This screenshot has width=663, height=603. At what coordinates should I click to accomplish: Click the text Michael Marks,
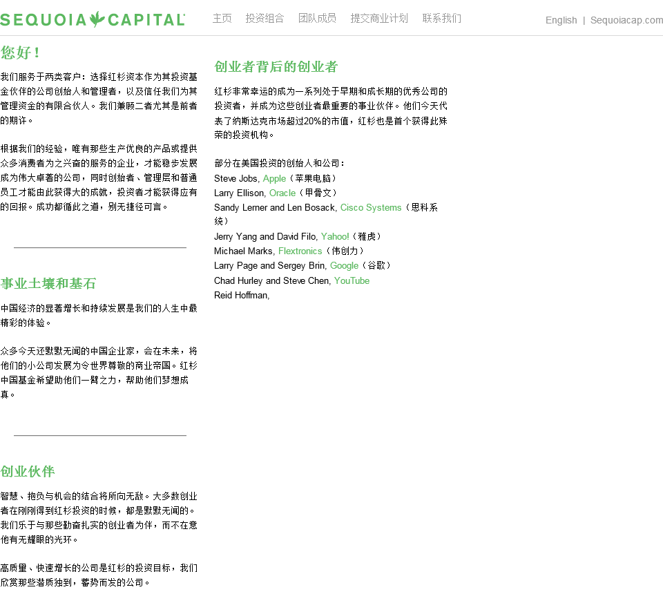(244, 251)
